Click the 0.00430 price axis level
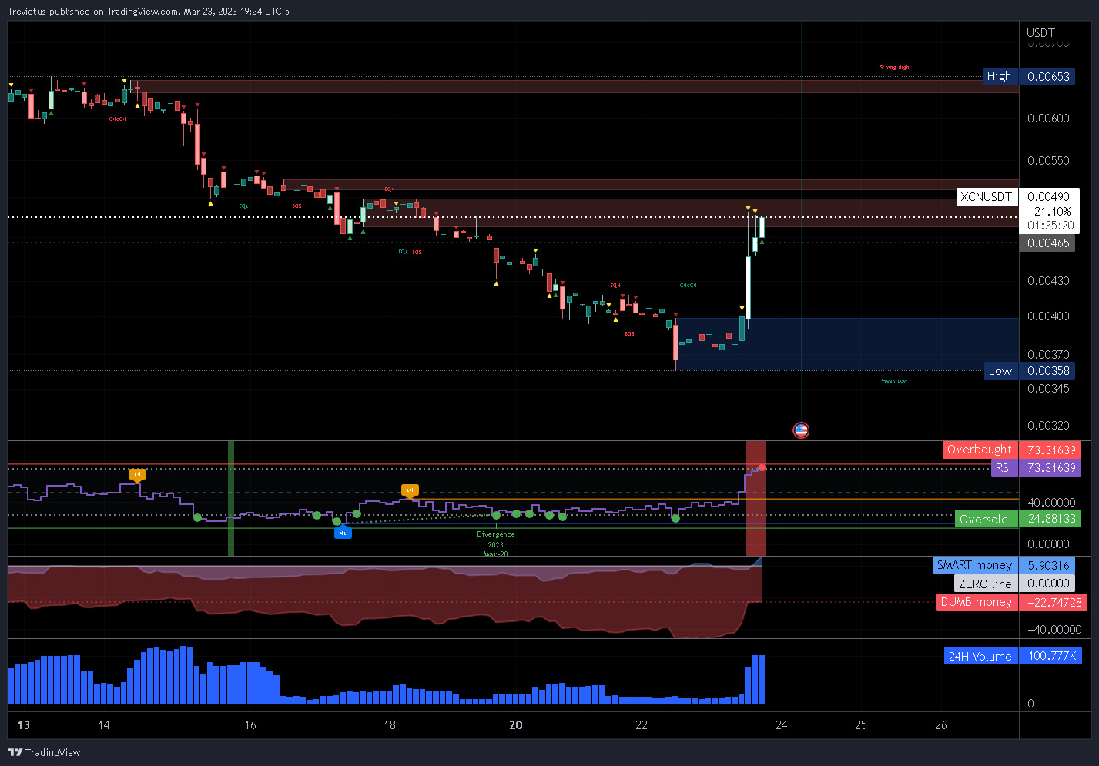This screenshot has height=766, width=1099. click(x=1048, y=280)
